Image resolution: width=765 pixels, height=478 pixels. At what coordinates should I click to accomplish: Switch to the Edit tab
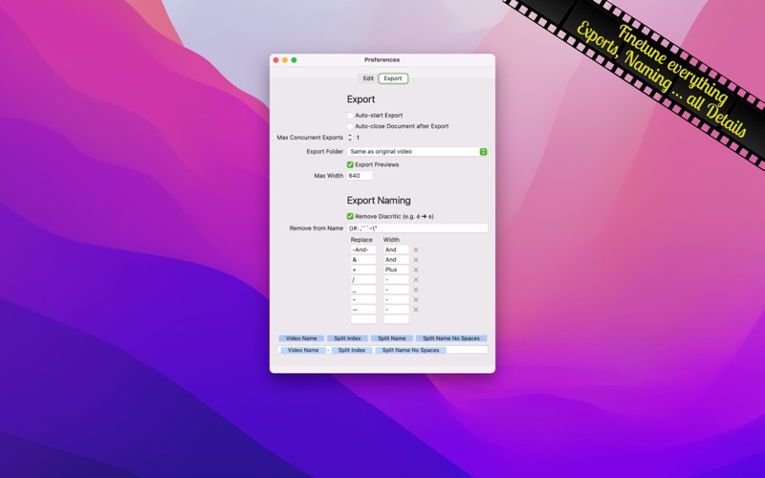tap(368, 78)
